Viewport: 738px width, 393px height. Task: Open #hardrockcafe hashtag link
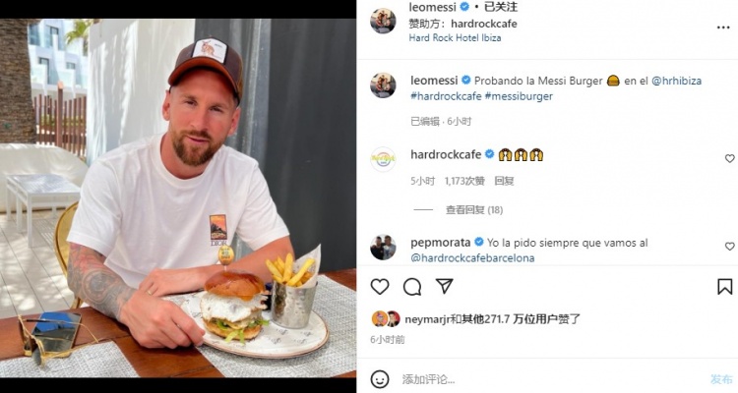coord(446,96)
